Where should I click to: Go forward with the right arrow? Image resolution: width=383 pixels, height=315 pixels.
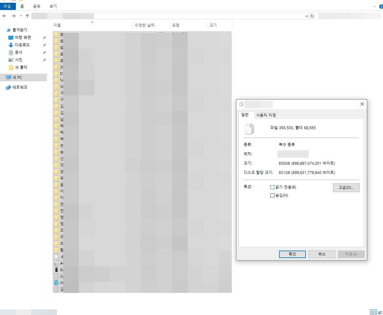(x=13, y=16)
